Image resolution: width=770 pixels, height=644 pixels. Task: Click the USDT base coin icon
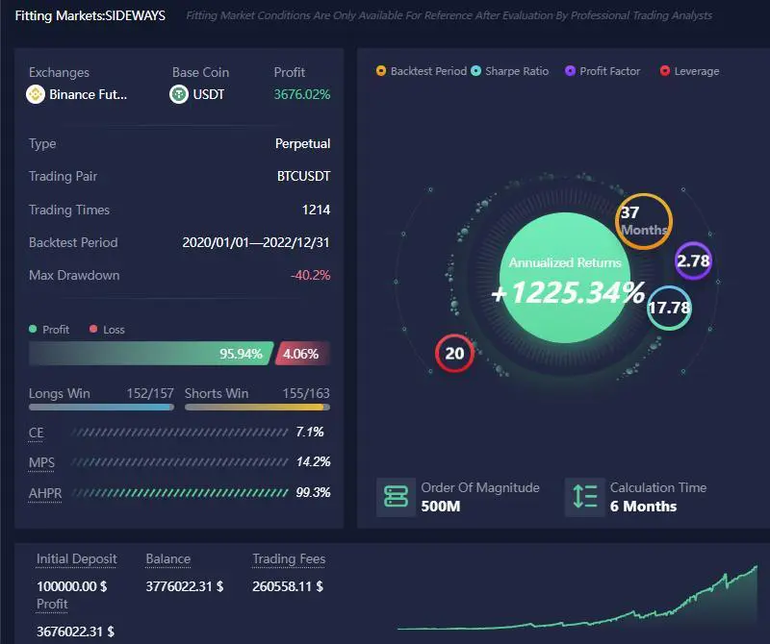(179, 94)
